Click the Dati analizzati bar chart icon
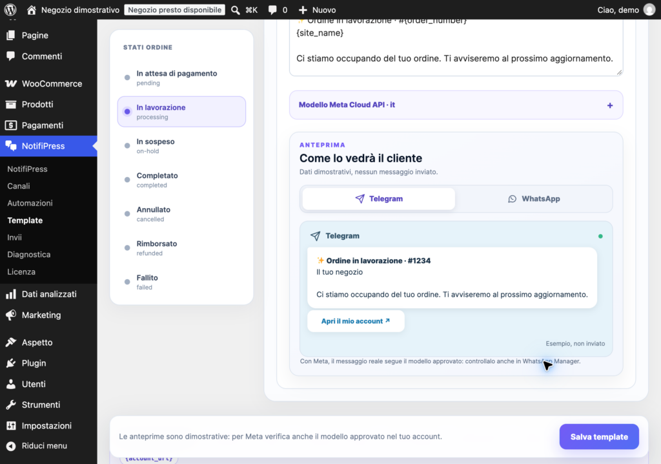661x464 pixels. tap(11, 294)
